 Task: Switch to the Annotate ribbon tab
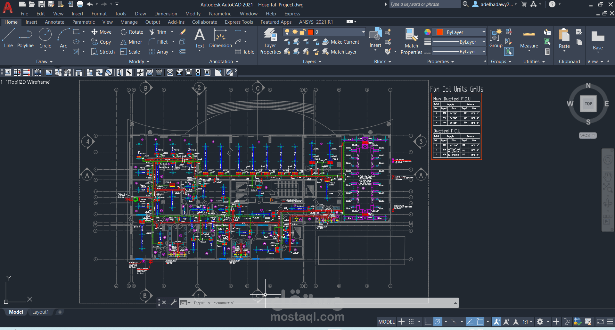point(54,22)
